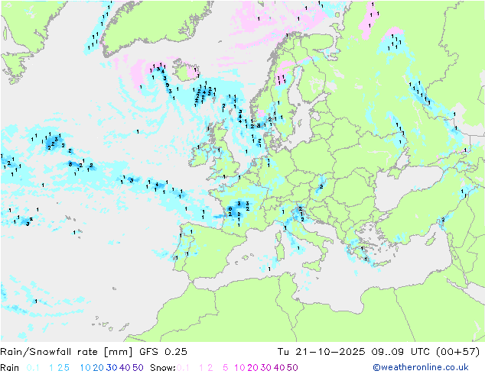Pick the rain legend 10 color value
This screenshot has width=485, height=374.
86,368
